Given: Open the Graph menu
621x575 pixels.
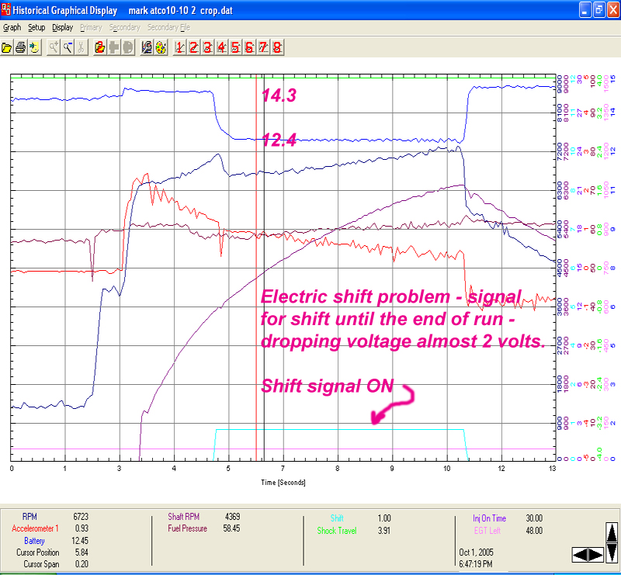Looking at the screenshot, I should tap(12, 27).
